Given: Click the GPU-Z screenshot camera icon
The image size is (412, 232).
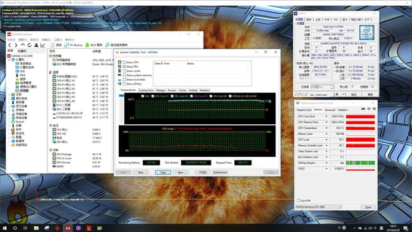Looking at the screenshot, I should (x=363, y=109).
